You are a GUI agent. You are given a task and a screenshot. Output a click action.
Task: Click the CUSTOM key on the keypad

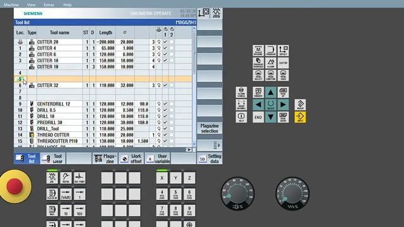[283, 63]
